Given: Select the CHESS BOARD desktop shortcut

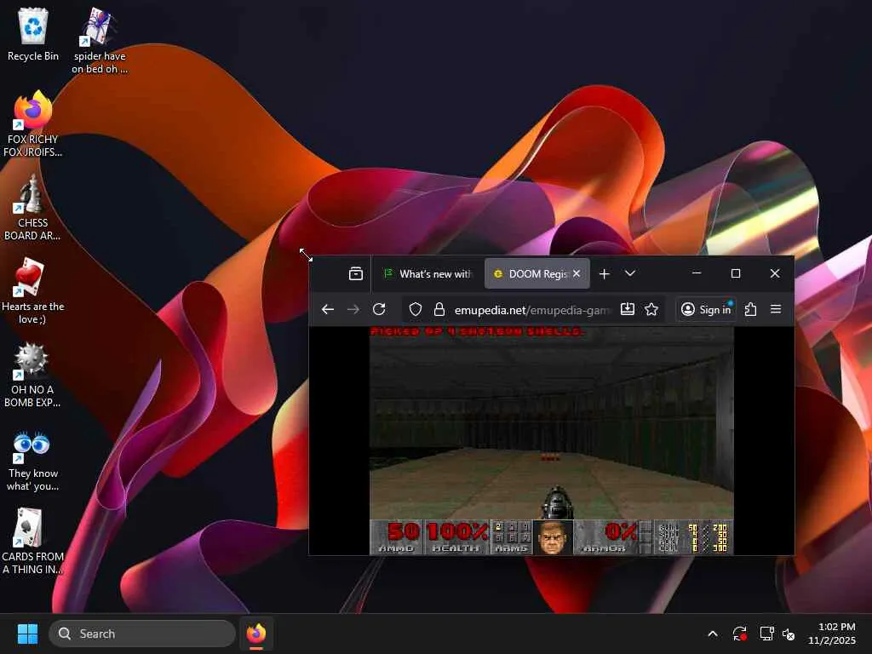Looking at the screenshot, I should (x=33, y=208).
